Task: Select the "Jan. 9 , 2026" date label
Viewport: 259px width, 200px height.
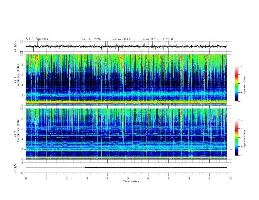Action: tap(91, 39)
